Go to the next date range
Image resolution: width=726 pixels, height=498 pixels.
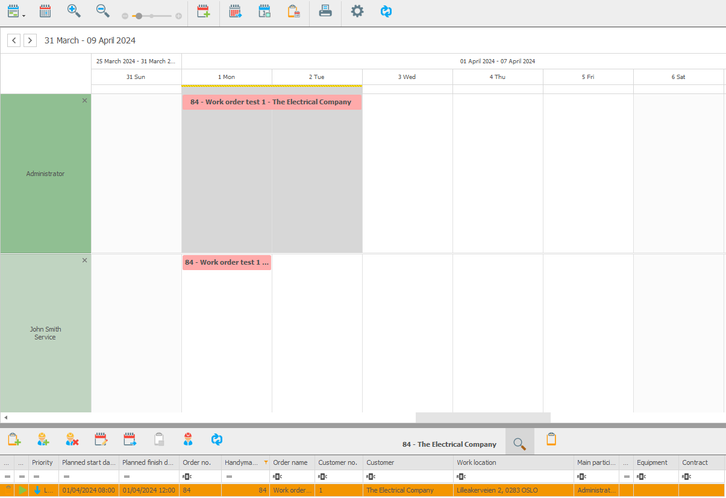coord(30,40)
